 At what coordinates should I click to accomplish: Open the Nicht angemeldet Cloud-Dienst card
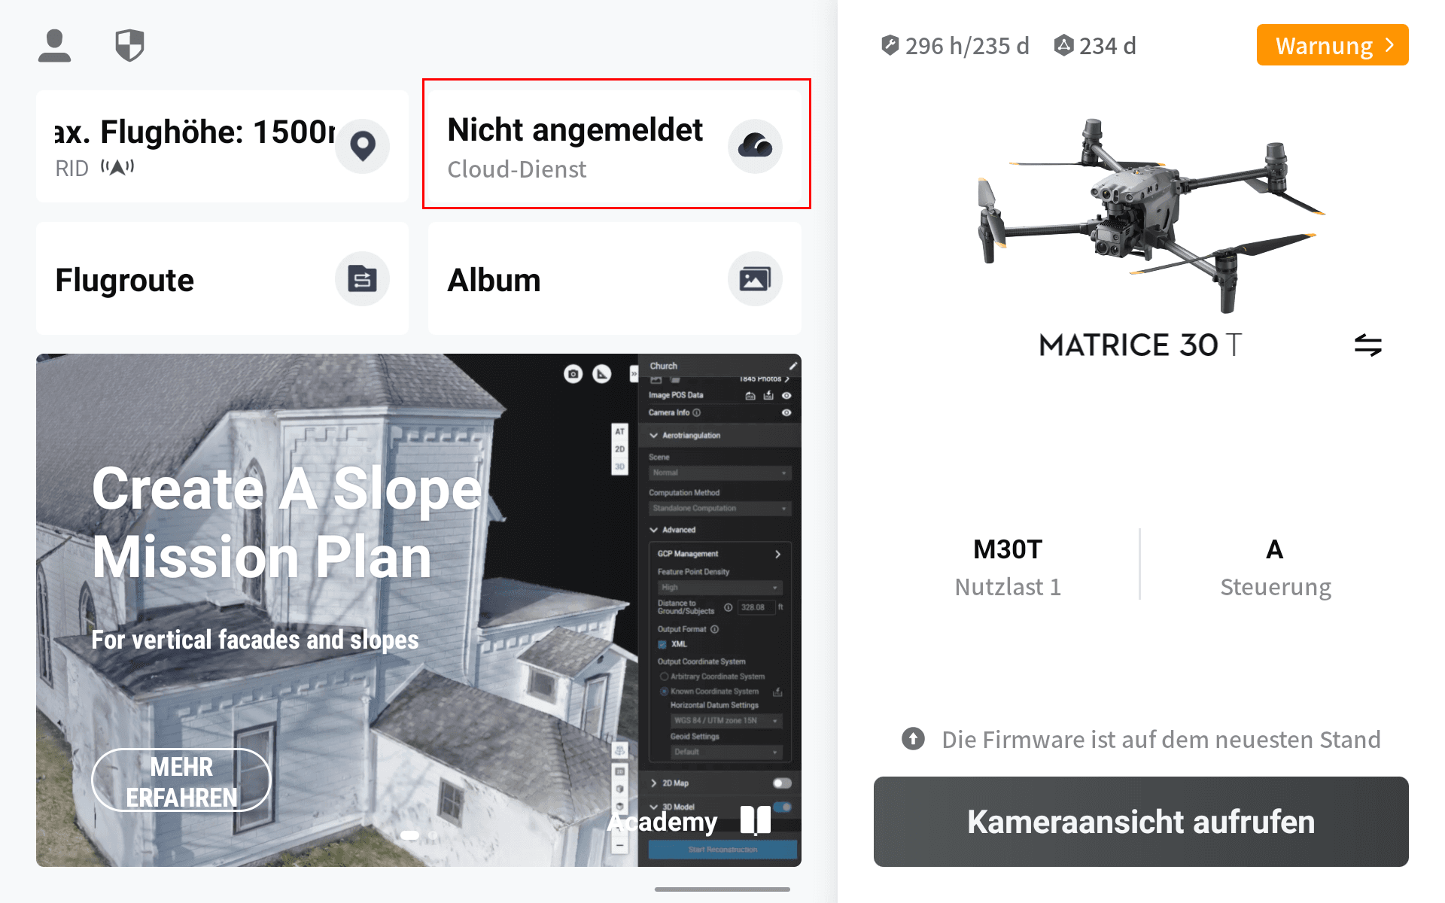[x=615, y=146]
